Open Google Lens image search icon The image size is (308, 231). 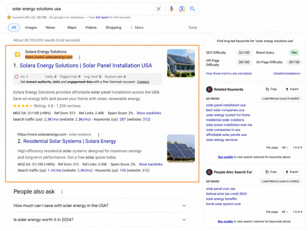click(x=182, y=9)
